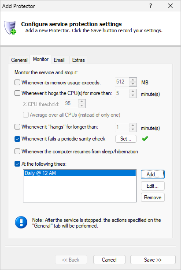Tick the resumes from sleep/hibernation checkbox
181x270 pixels.
point(17,152)
